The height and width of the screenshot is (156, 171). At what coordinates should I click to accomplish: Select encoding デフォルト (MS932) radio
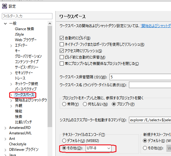pyautogui.click(x=64, y=141)
